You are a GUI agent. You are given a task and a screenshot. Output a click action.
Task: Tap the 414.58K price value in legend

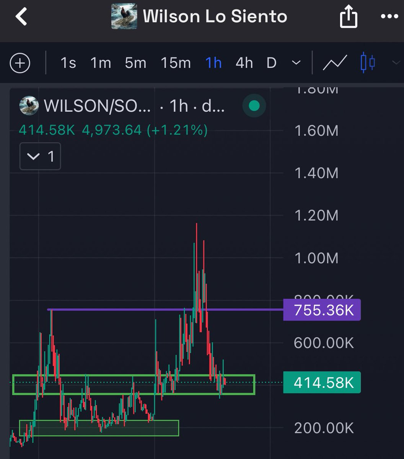tap(47, 130)
